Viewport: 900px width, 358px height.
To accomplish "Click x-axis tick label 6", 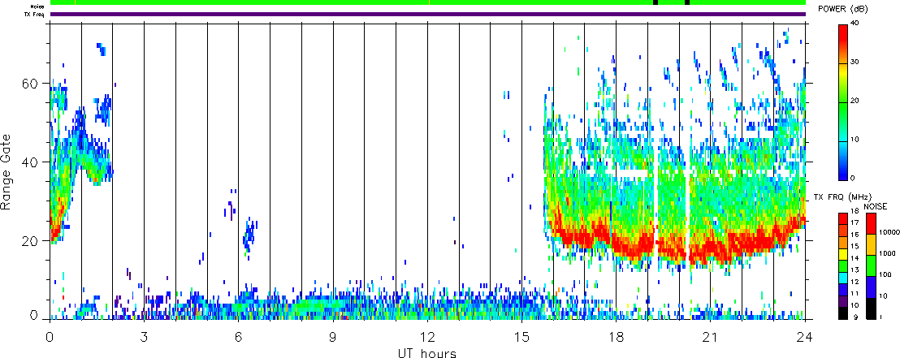I will pyautogui.click(x=238, y=337).
